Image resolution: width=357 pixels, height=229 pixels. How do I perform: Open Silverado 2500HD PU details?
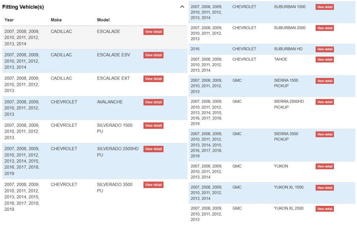click(x=153, y=149)
